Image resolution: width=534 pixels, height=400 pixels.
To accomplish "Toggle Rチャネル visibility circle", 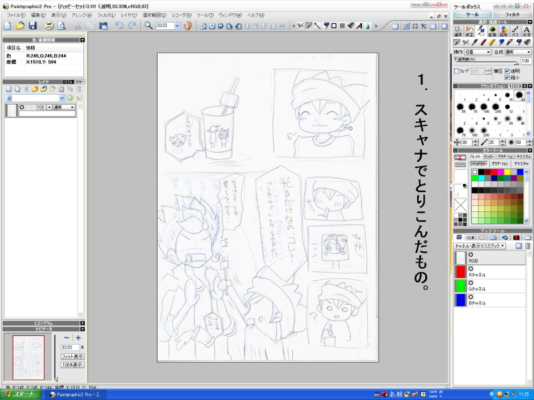I will (471, 269).
